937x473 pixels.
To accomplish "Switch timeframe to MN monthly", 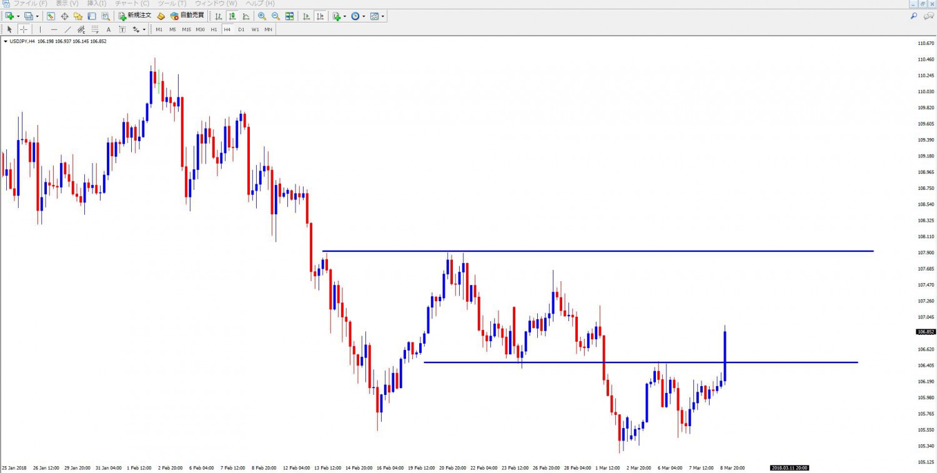I will (268, 29).
